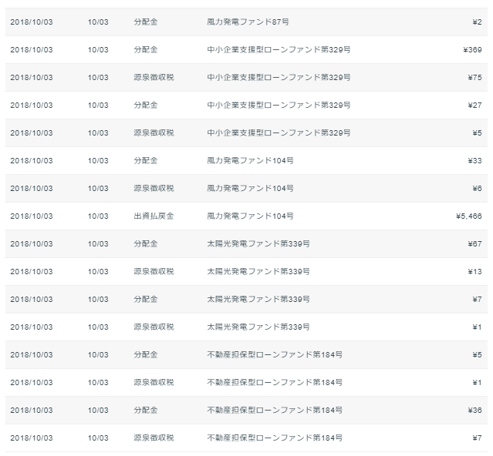Click the 2018/10/03 date in the 風力発電ファンド87号 row
The height and width of the screenshot is (456, 493).
coord(32,22)
